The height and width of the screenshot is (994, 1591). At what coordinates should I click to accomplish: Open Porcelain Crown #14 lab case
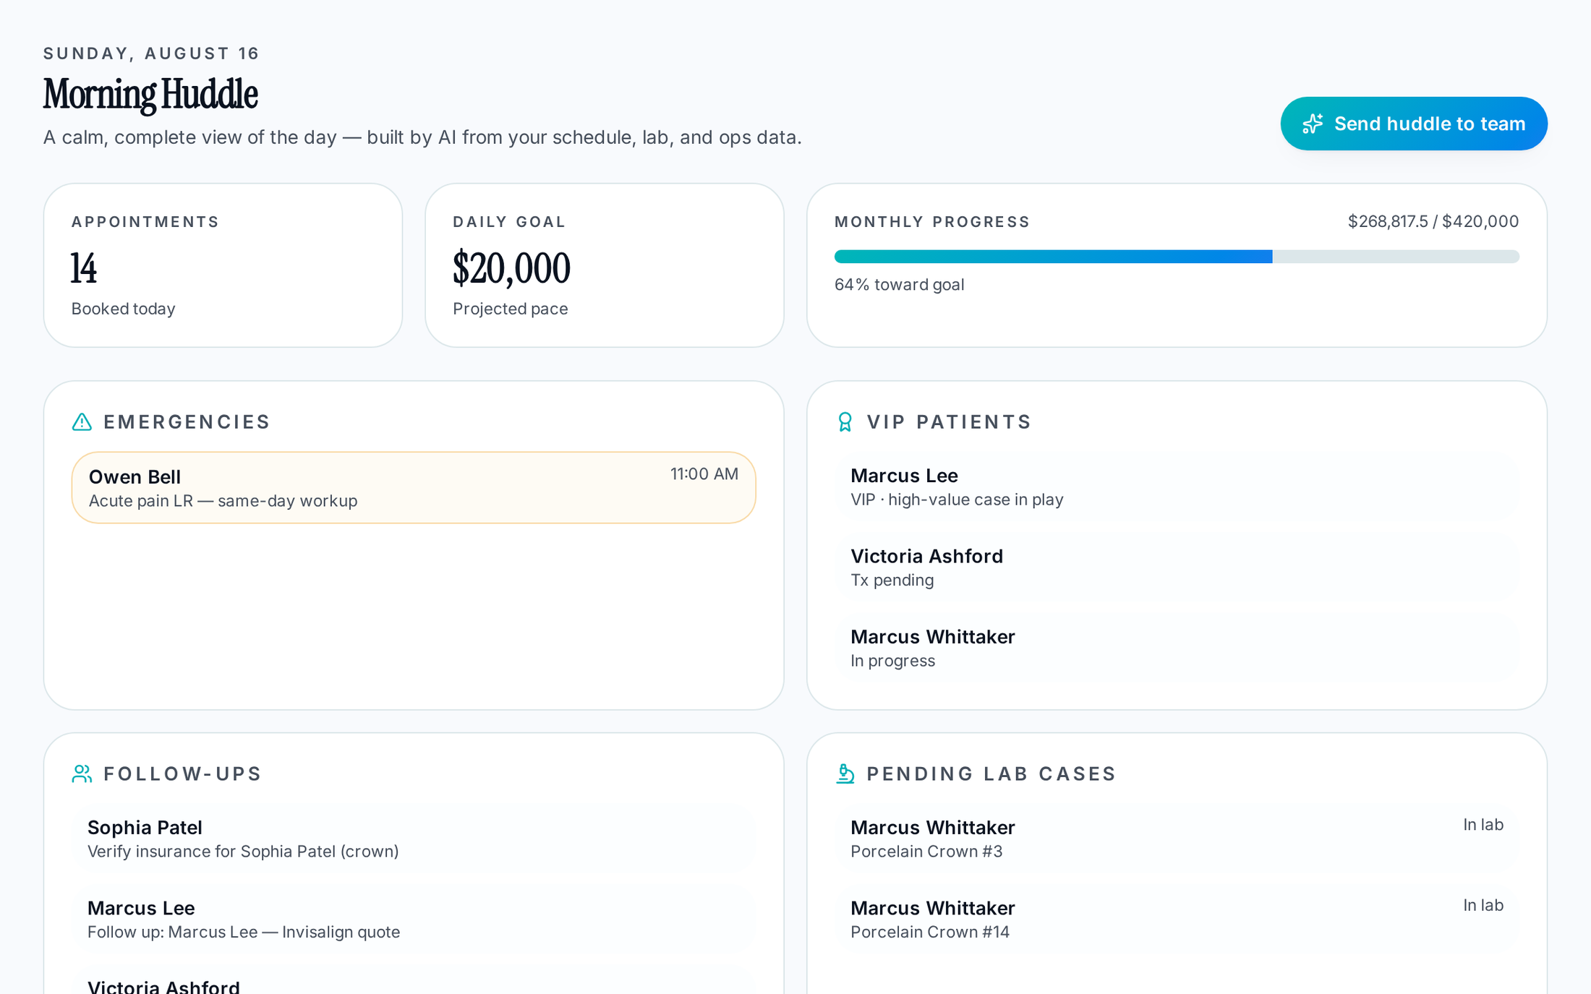[x=1177, y=919]
